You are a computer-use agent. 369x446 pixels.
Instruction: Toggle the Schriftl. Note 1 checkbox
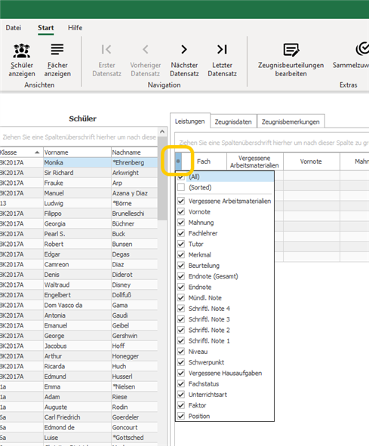click(181, 341)
